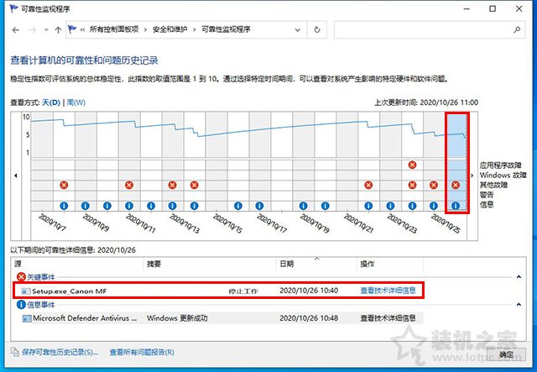Select the Setup.exe_Canon MF event row
Screen dimensions: 537x372
[x=218, y=291]
